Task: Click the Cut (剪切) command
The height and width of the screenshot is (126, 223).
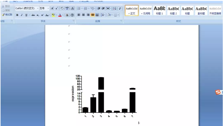Action: (6, 6)
